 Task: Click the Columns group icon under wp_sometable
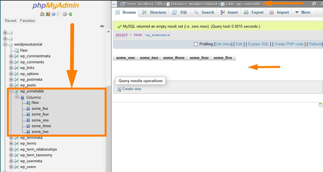click(23, 98)
